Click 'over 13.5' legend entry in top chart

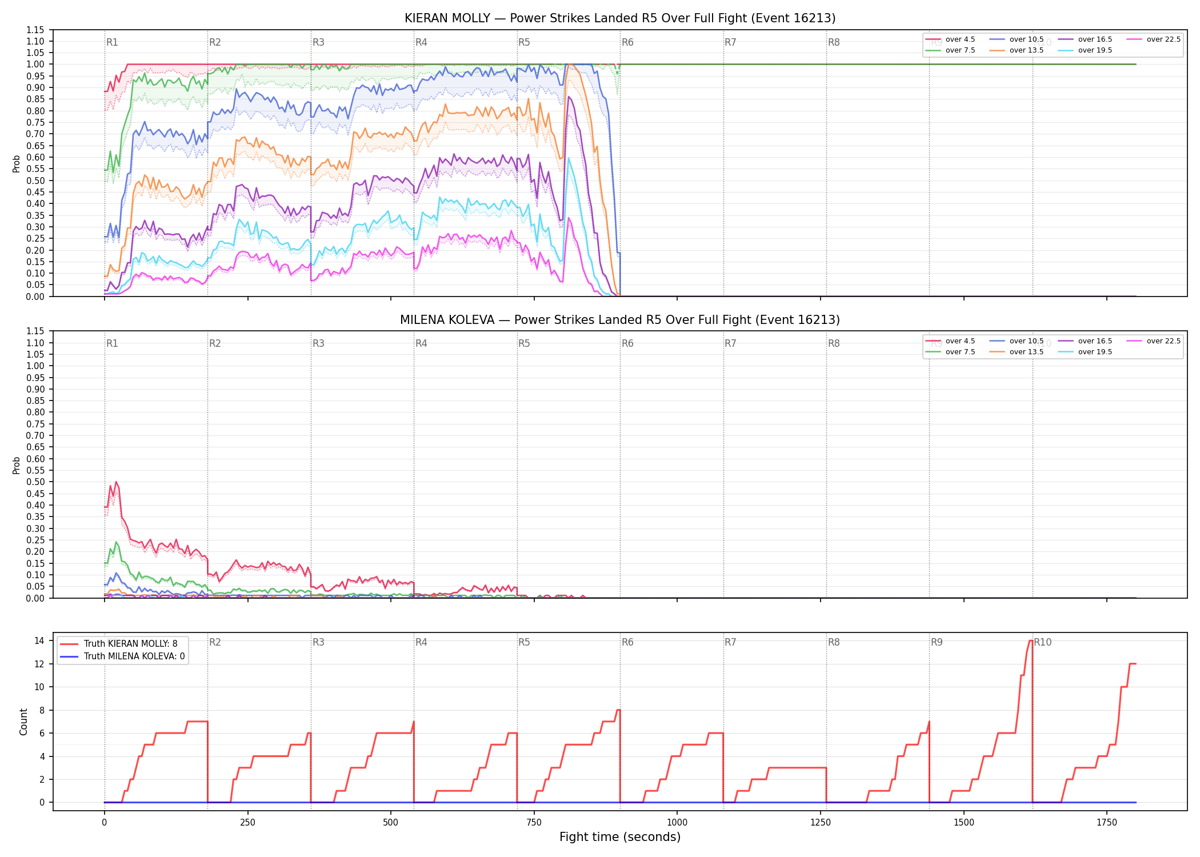pos(1017,50)
